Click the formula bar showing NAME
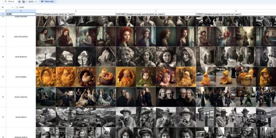This screenshot has height=138, width=276. click(x=146, y=7)
